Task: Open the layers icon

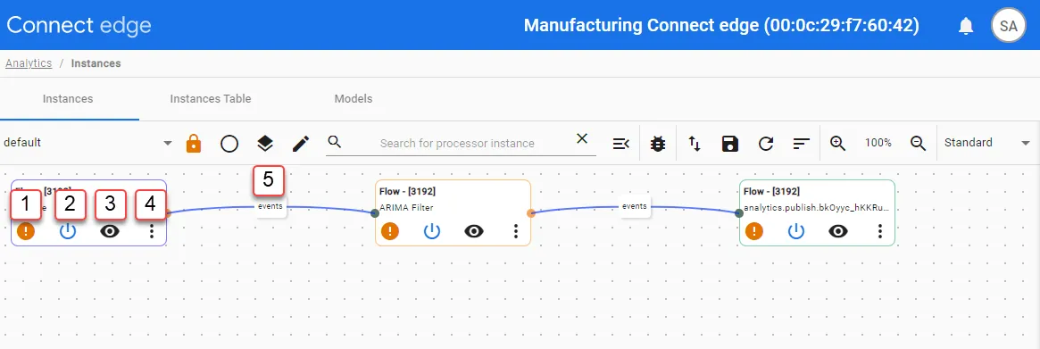Action: coord(264,143)
